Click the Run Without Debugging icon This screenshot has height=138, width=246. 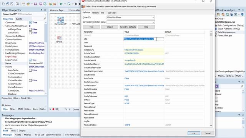click(69, 4)
